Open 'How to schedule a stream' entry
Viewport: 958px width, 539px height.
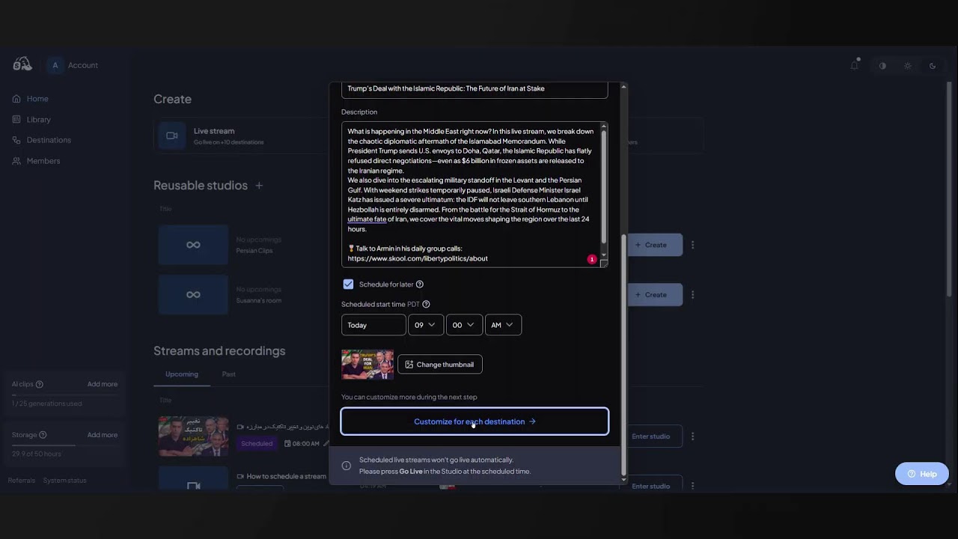tap(287, 476)
